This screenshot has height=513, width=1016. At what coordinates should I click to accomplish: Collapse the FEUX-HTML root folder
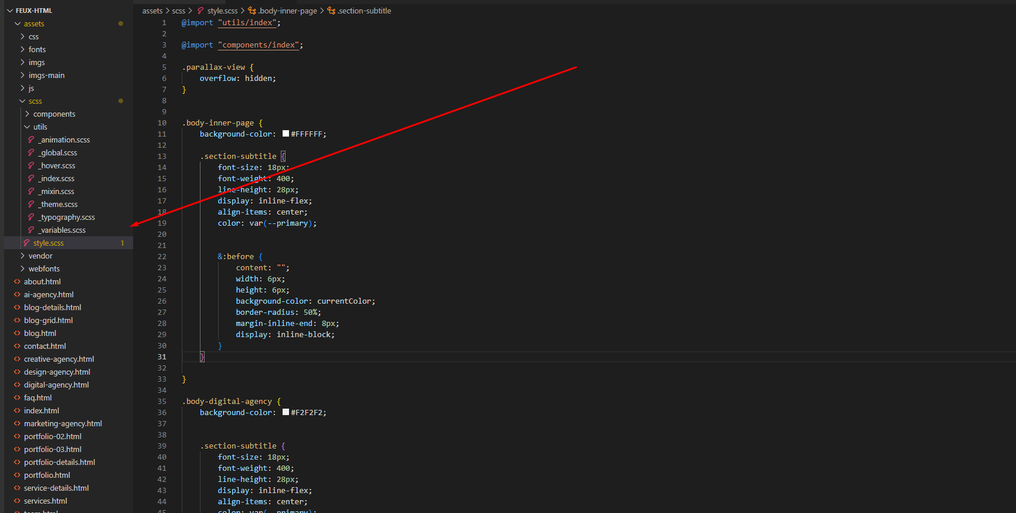tap(10, 11)
